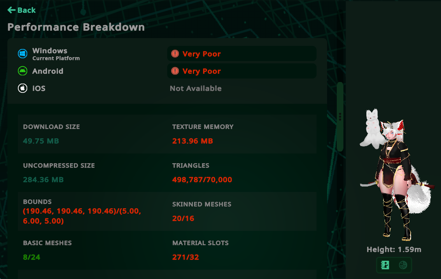This screenshot has height=279, width=441.
Task: Click the Height 1.59m label
Action: point(394,249)
